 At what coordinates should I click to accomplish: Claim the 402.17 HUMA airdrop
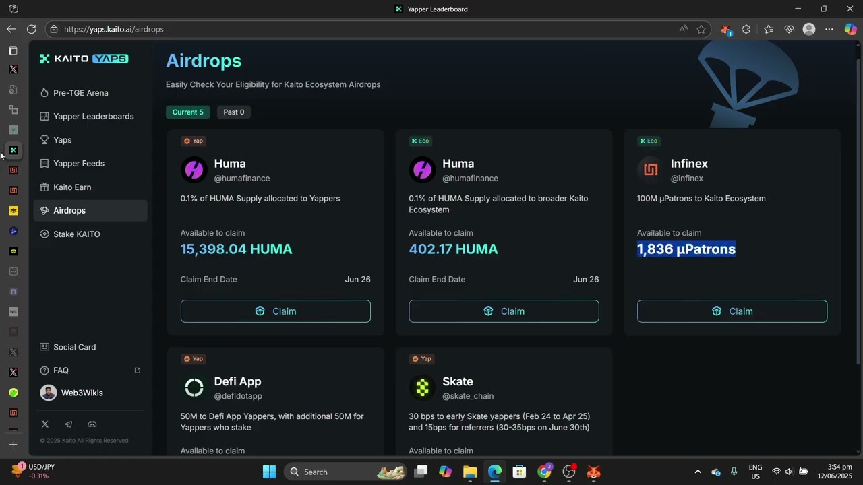[504, 311]
